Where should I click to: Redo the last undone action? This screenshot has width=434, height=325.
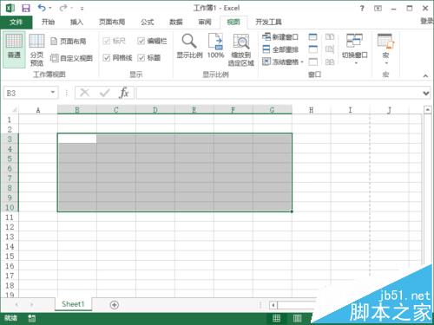tap(63, 8)
